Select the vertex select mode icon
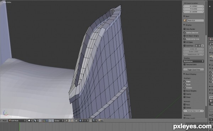 [67, 121]
